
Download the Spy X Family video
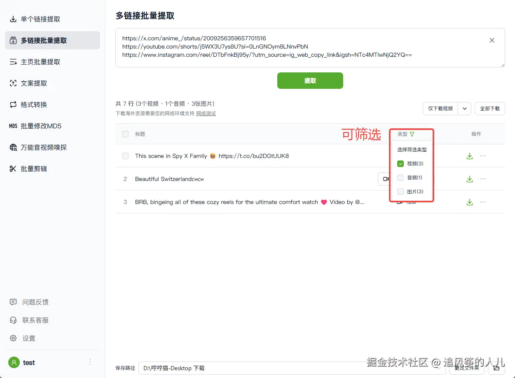469,156
